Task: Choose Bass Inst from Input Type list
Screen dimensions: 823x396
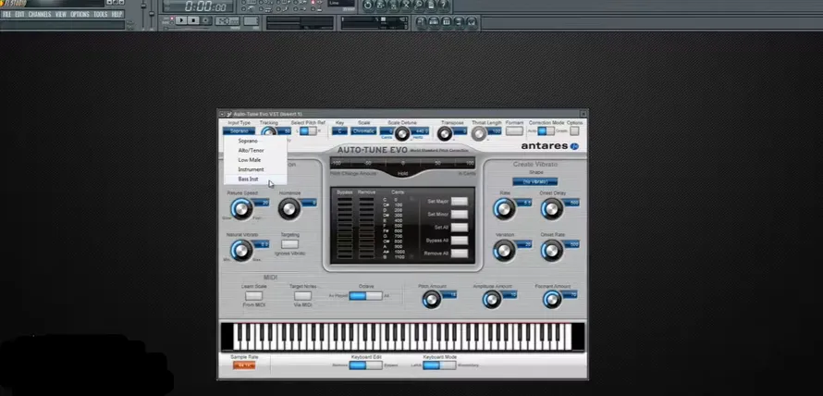Action: (x=255, y=179)
